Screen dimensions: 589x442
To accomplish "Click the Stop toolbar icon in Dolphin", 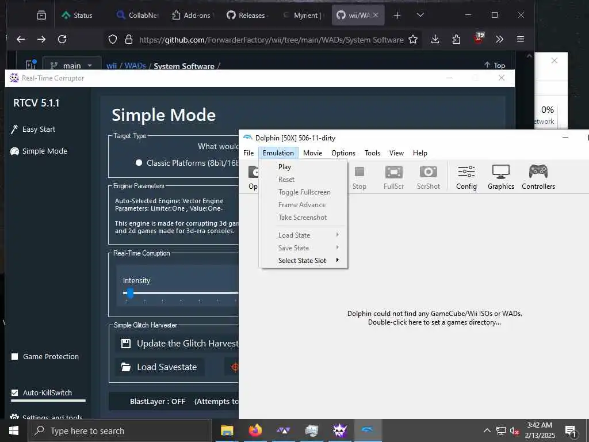I will 359,172.
